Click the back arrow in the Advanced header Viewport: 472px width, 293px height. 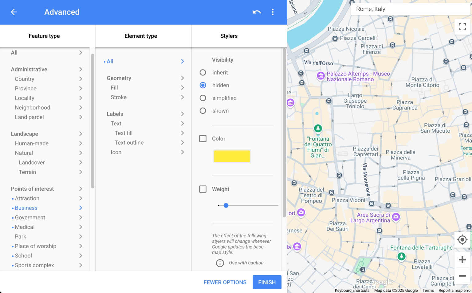point(14,12)
